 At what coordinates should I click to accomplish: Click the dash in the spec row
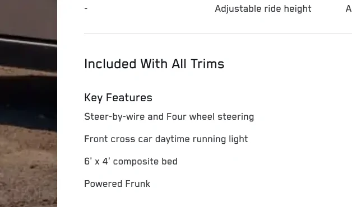pyautogui.click(x=86, y=9)
